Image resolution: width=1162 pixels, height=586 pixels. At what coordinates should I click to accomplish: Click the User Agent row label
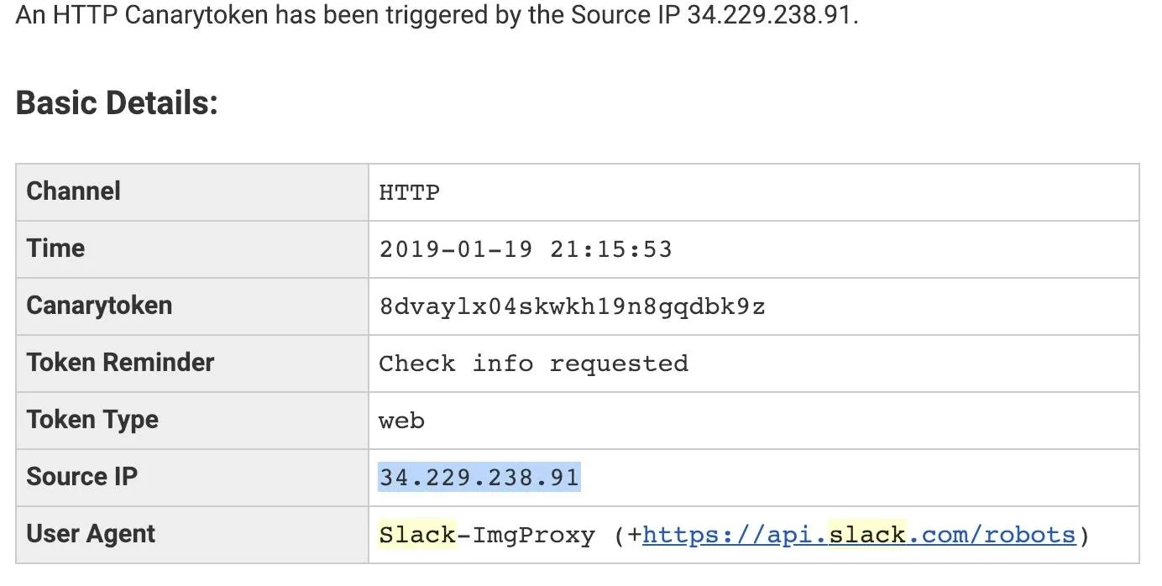point(91,534)
